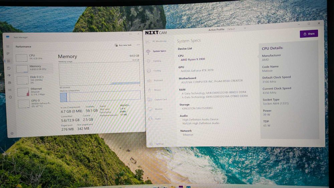The image size is (334, 188).
Task: Open Cooling in NZXT CAM sidebar
Action: (154, 71)
